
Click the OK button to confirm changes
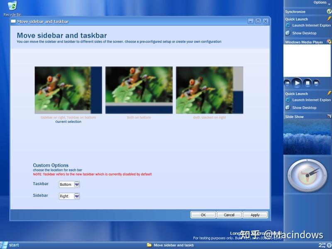pyautogui.click(x=203, y=215)
